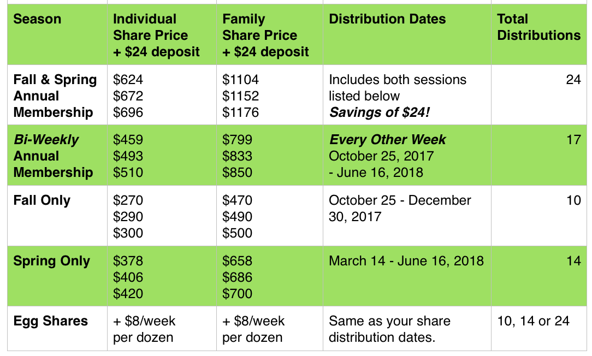
Task: Click the $700 Spring Only family price
Action: click(237, 294)
